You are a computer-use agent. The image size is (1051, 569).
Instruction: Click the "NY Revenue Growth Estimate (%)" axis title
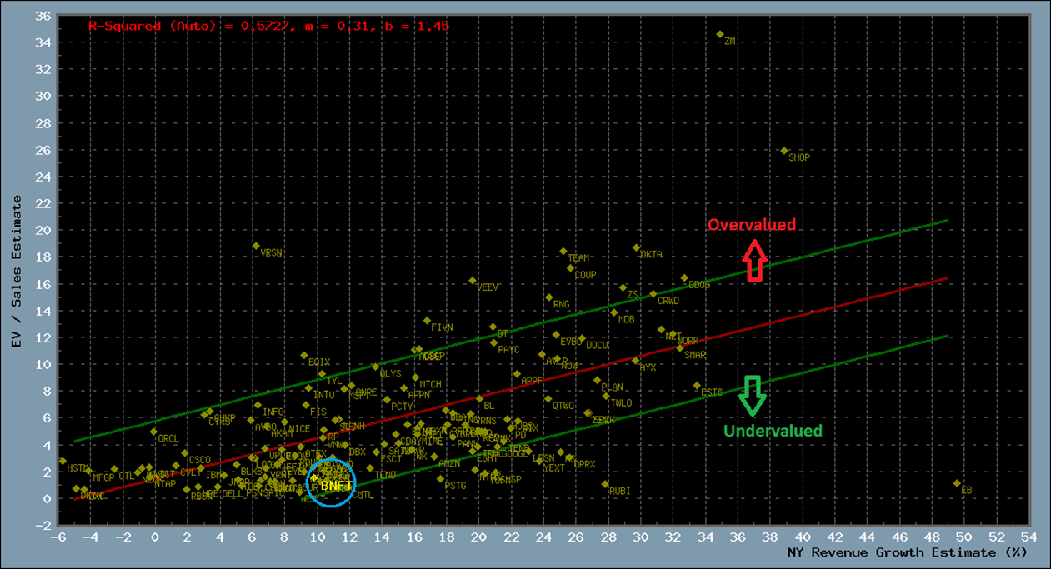pos(907,552)
